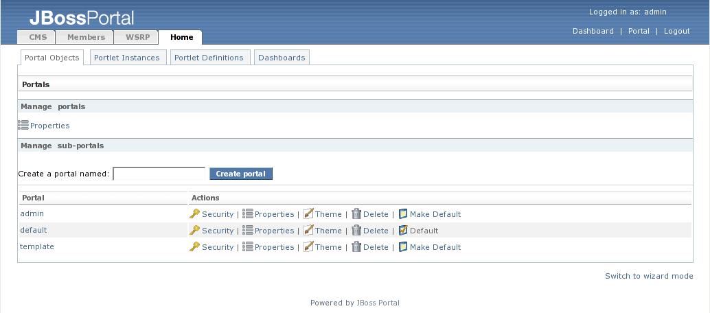This screenshot has height=313, width=710.
Task: Click the trash icon for template portal
Action: click(356, 247)
